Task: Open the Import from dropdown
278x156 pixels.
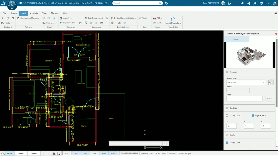Action: tap(246, 82)
